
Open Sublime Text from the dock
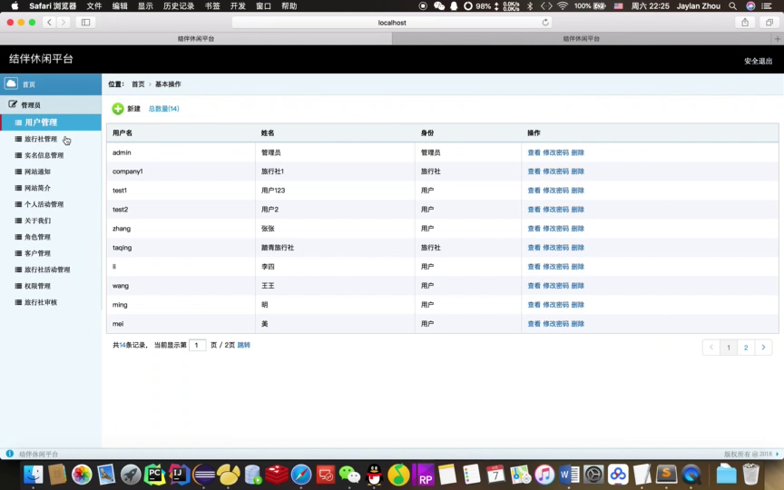667,475
